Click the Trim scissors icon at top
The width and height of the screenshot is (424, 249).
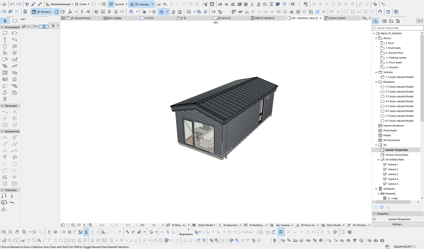click(159, 4)
